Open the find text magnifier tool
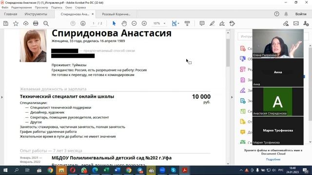The image size is (312, 175). [x=46, y=24]
